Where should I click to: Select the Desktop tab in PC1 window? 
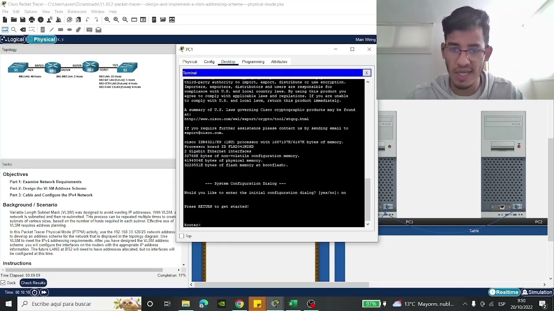point(228,62)
